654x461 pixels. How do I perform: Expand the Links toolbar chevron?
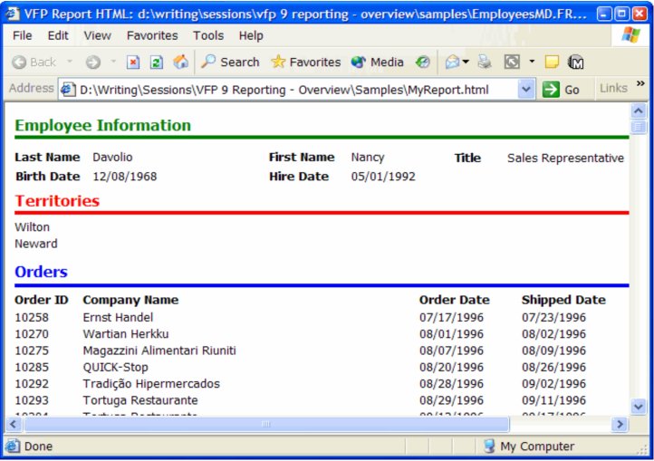tap(640, 83)
